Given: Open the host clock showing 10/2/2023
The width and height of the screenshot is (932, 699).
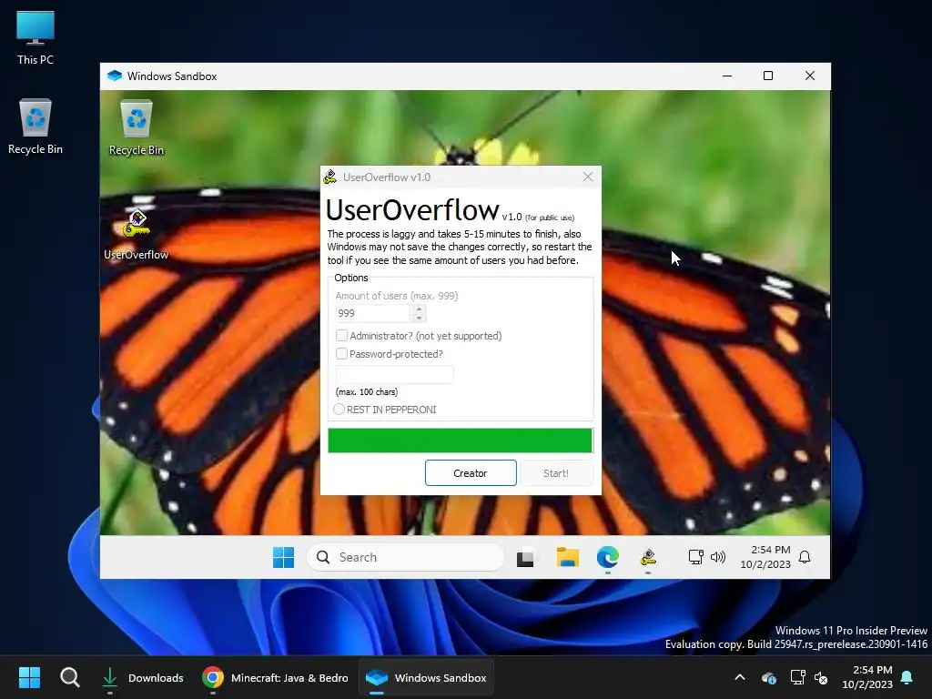Looking at the screenshot, I should 867,677.
